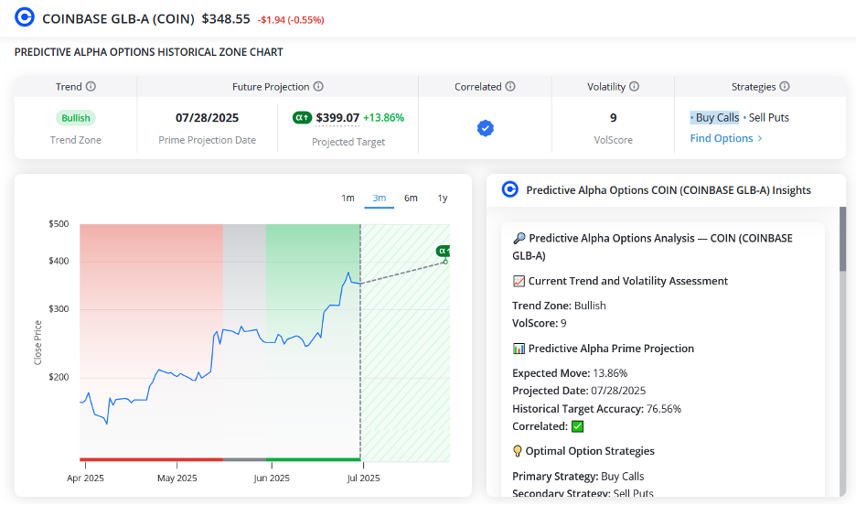Click the Coinbase logo in the Insights header
Image resolution: width=856 pixels, height=505 pixels.
click(510, 189)
